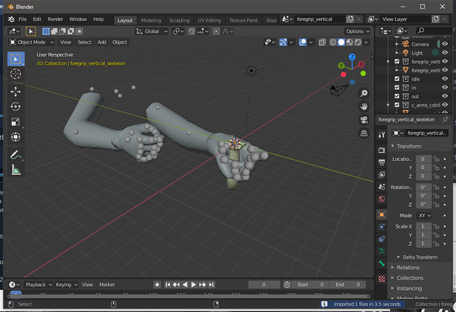Hide the Camera in outliner

tap(445, 44)
